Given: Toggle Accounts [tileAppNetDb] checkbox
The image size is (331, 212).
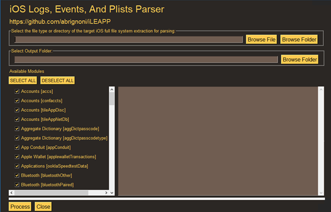Looking at the screenshot, I should (17, 119).
